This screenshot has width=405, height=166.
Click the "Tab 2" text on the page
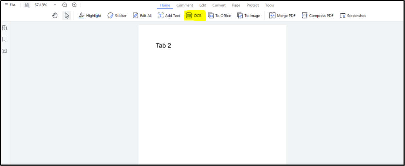point(163,46)
